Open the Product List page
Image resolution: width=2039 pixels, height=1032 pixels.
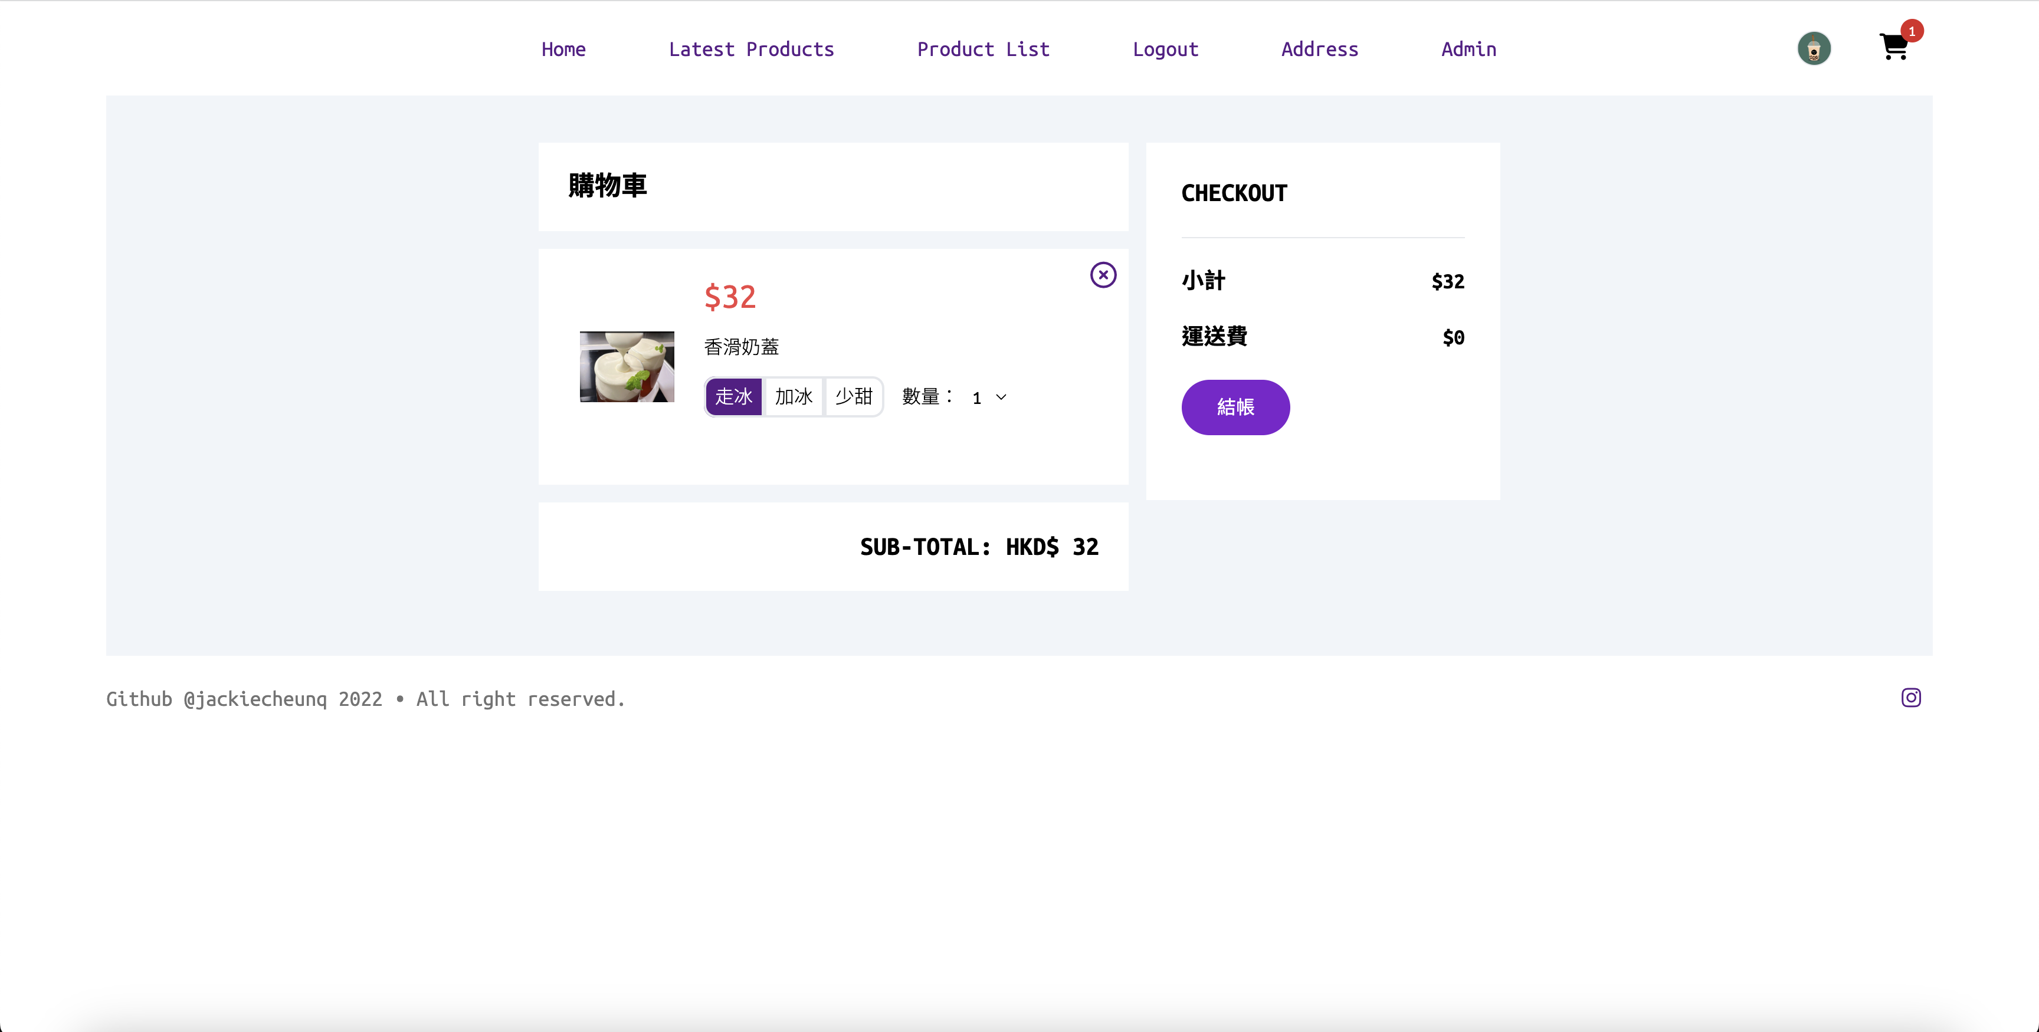pyautogui.click(x=983, y=49)
